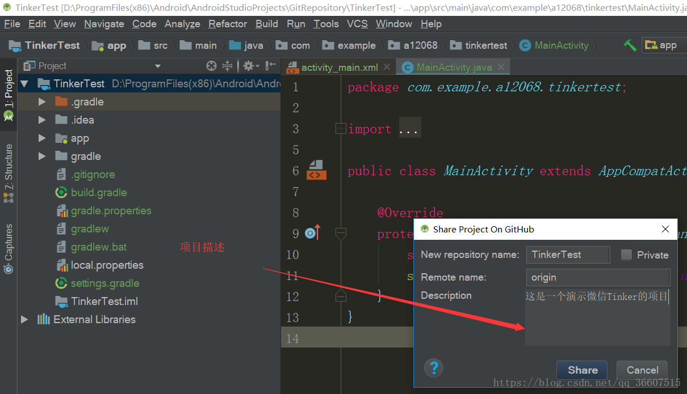
Task: Click the app module breadcrumb
Action: 109,45
